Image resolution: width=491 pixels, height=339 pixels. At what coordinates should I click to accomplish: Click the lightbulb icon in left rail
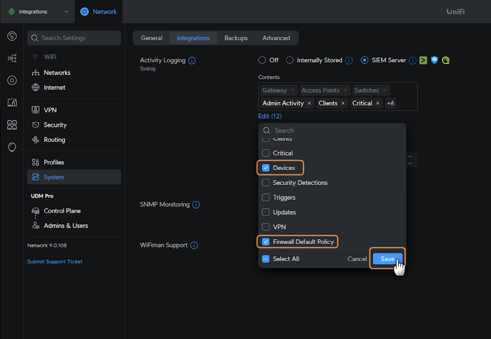click(12, 147)
